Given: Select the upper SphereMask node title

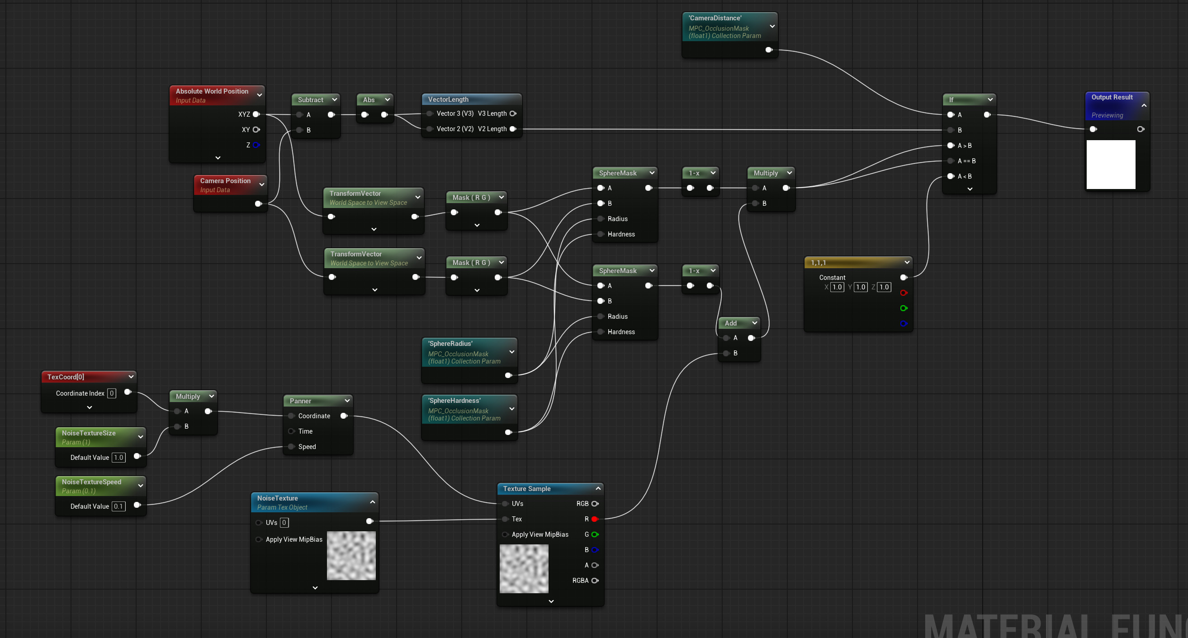Looking at the screenshot, I should coord(618,173).
